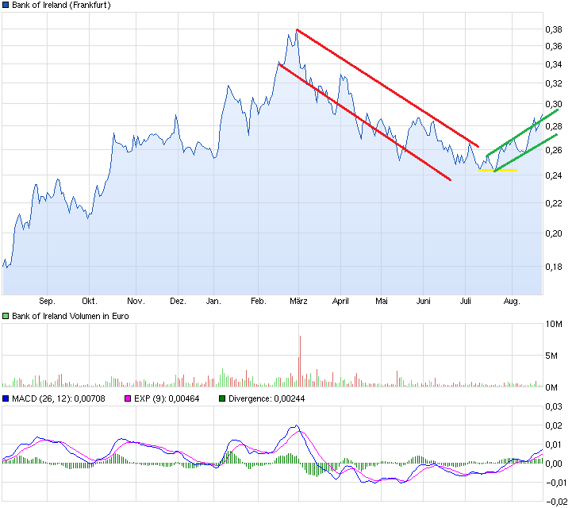Click the 0,36 price axis value
This screenshot has width=576, height=508.
(554, 46)
